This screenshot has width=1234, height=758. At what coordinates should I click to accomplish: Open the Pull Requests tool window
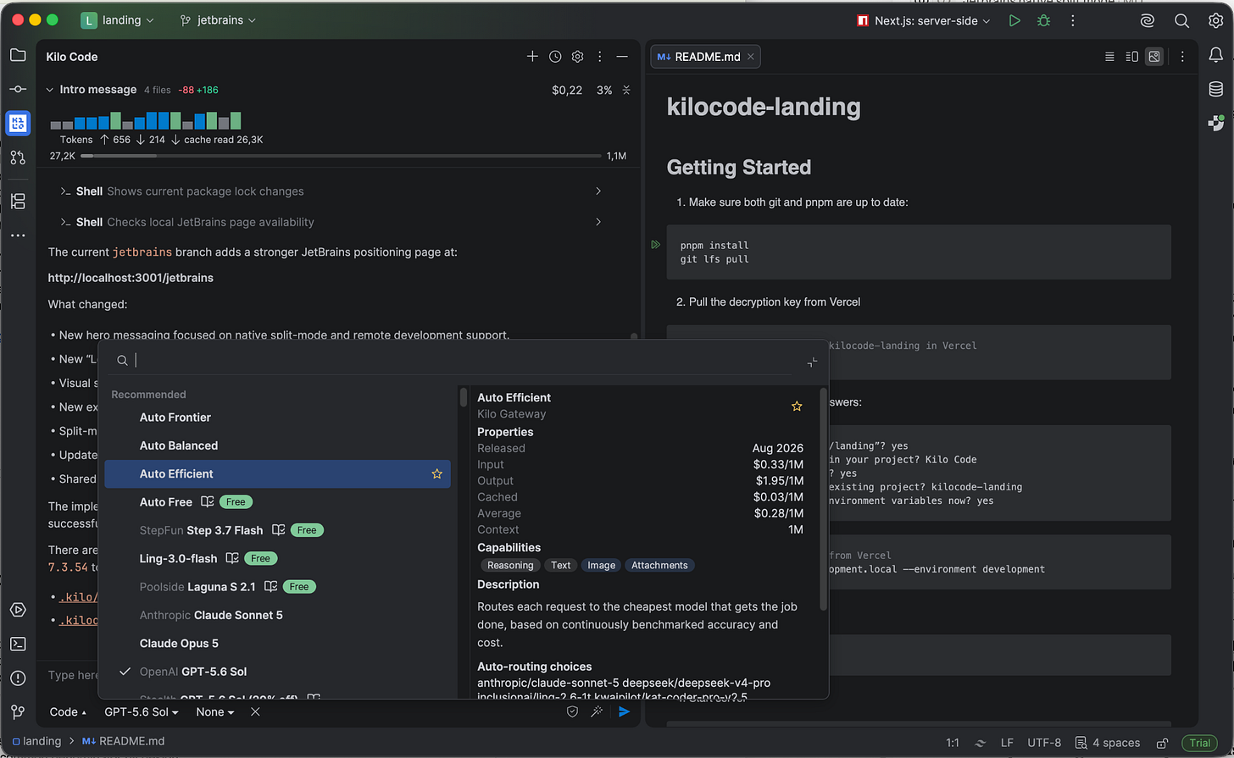[x=18, y=157]
